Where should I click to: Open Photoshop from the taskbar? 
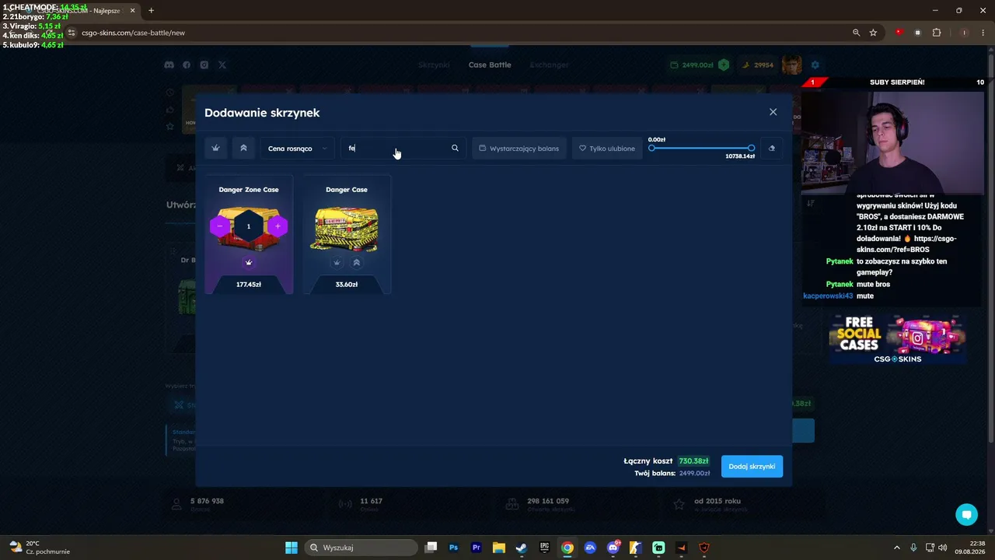[x=454, y=548]
